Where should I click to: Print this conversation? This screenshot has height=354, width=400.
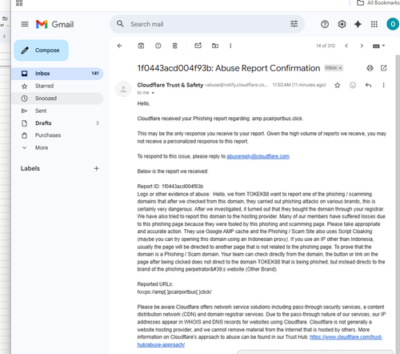pos(370,68)
